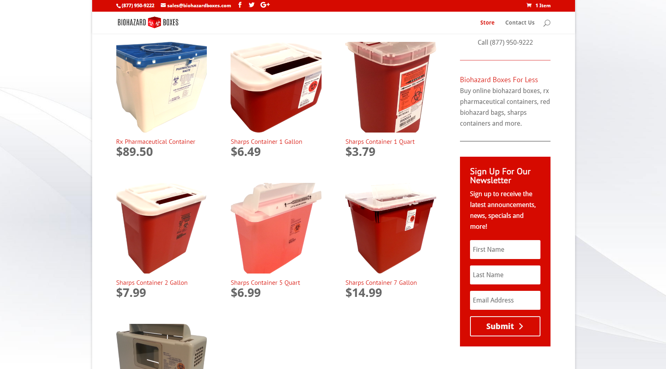Click the email envelope icon
Image resolution: width=666 pixels, height=369 pixels.
[163, 5]
